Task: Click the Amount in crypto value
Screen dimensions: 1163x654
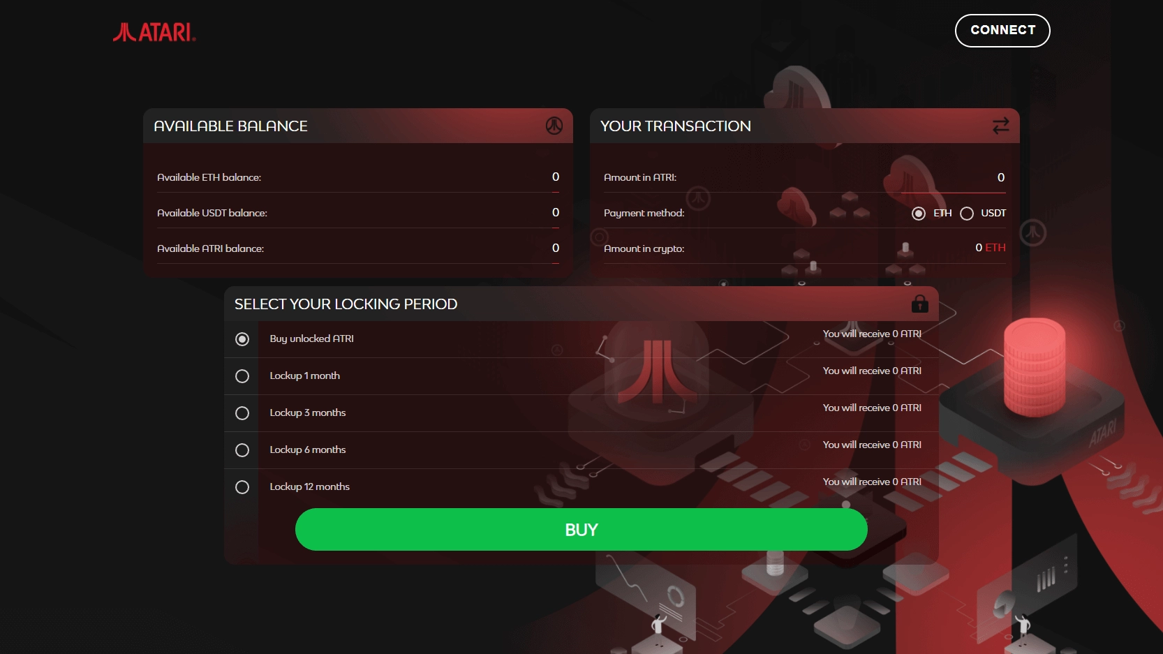Action: tap(990, 248)
